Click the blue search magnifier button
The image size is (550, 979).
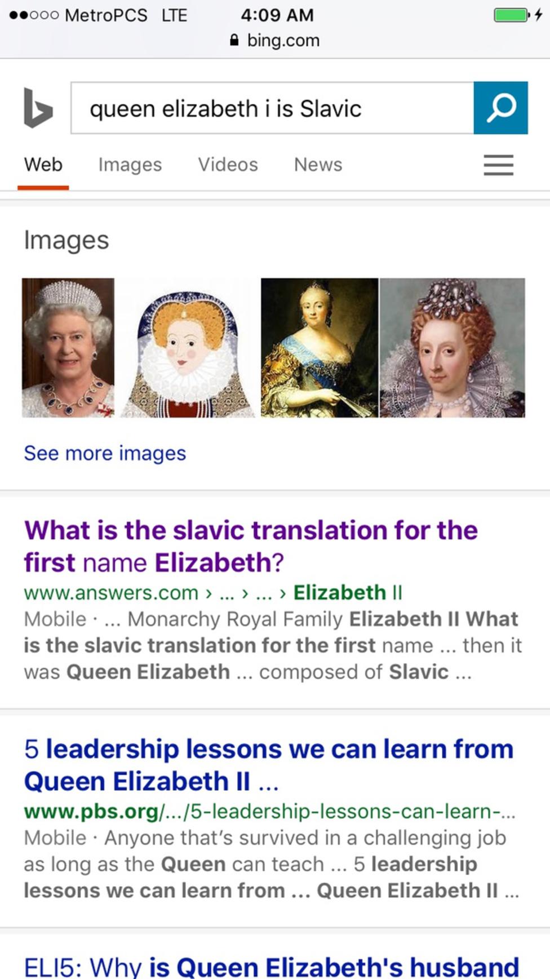(x=500, y=108)
